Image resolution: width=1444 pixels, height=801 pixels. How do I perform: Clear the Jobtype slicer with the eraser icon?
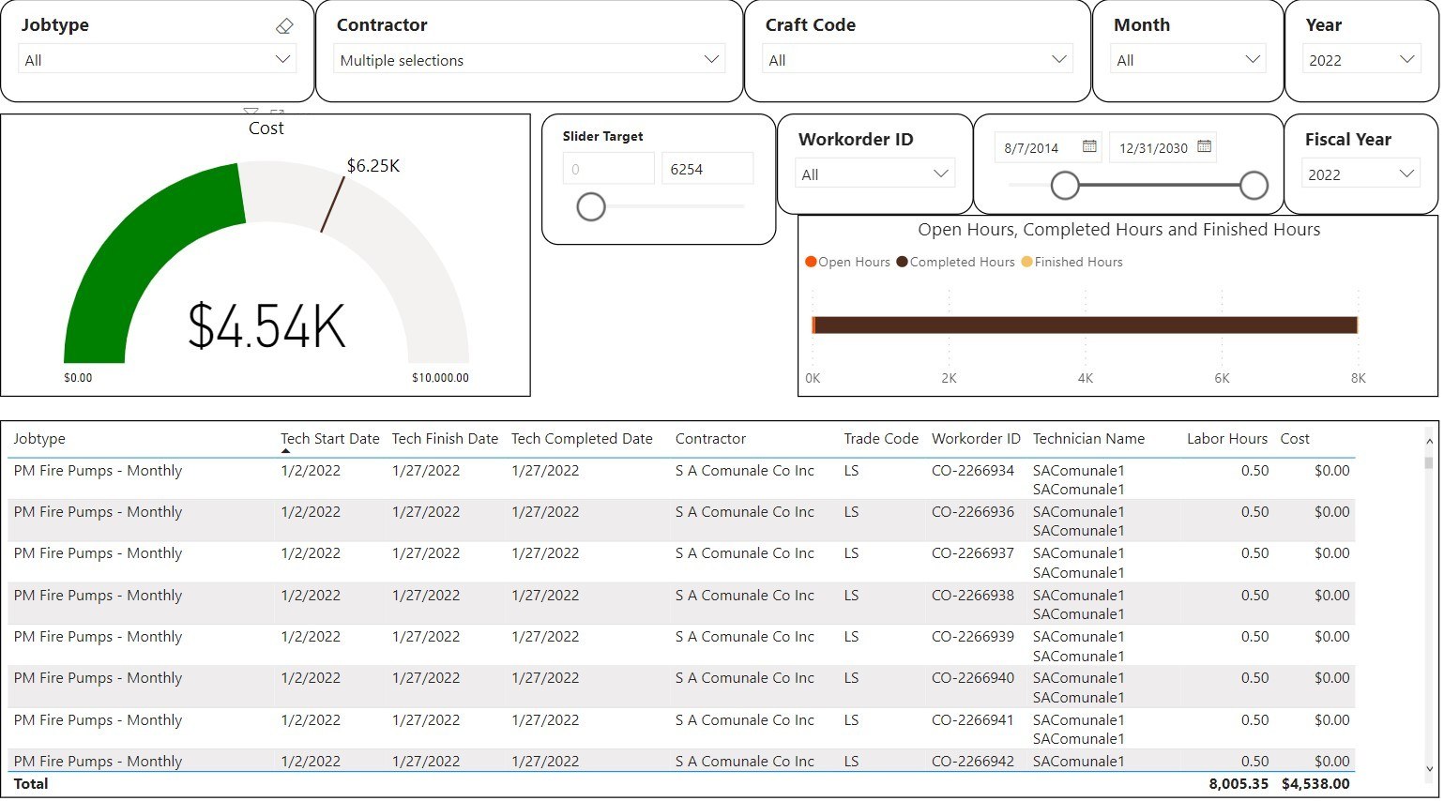284,26
